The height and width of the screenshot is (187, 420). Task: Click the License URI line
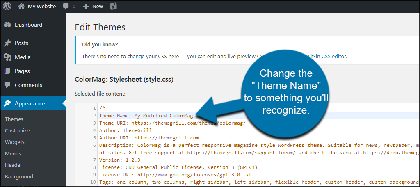(x=175, y=175)
